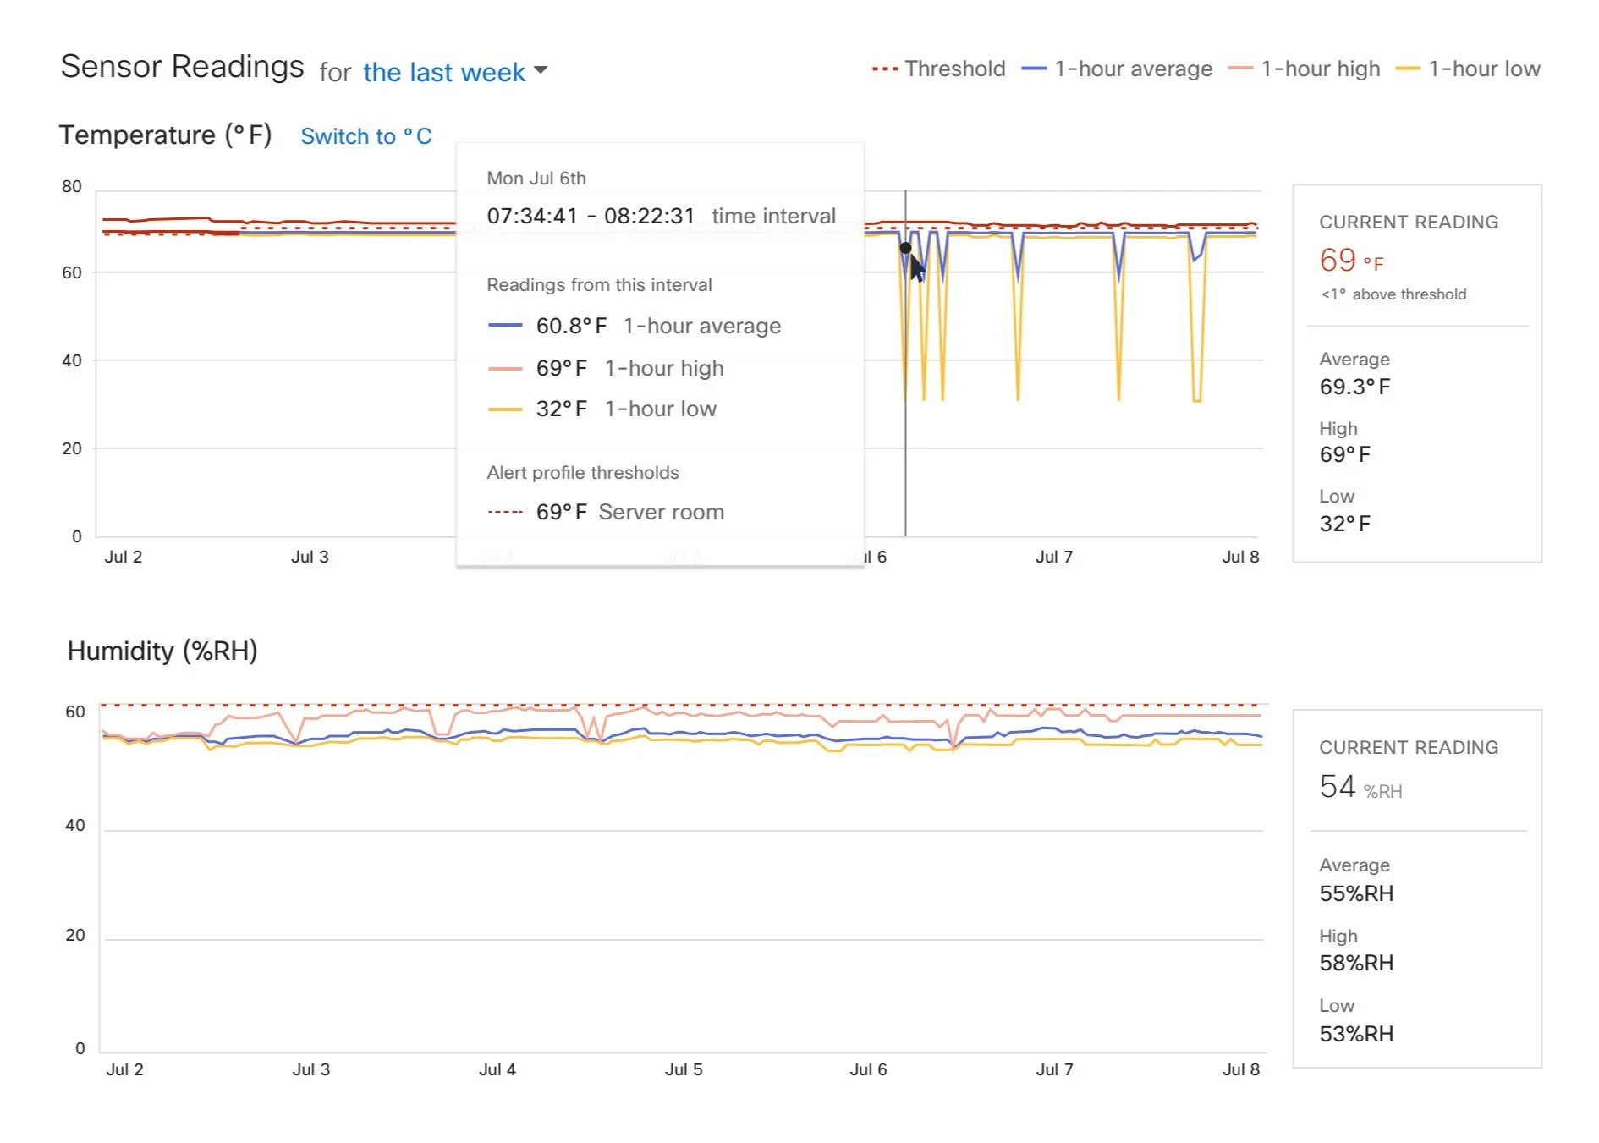Click the humidity current reading '54 %RH'
The image size is (1599, 1143).
(x=1360, y=787)
